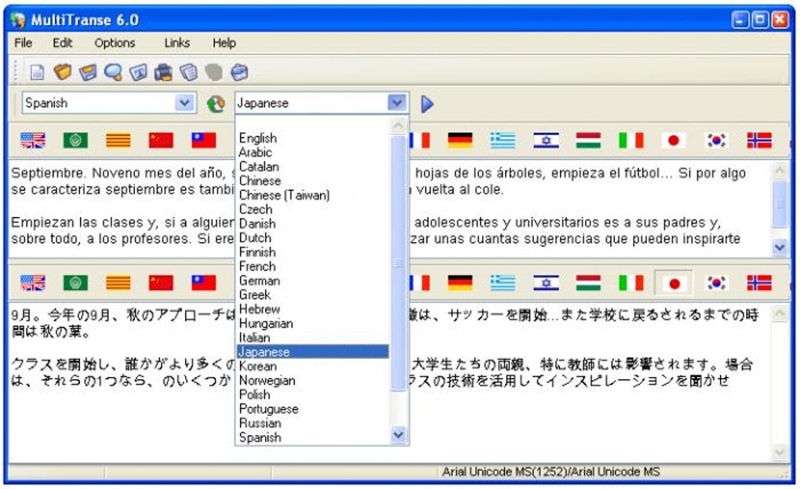Select highlighted Japanese in the language list
This screenshot has height=489, width=800.
coord(313,352)
